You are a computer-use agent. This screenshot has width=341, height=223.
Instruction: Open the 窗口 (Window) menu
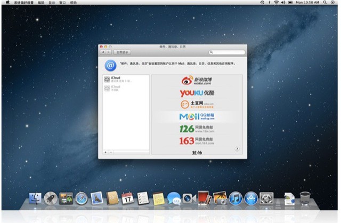pos(63,3)
